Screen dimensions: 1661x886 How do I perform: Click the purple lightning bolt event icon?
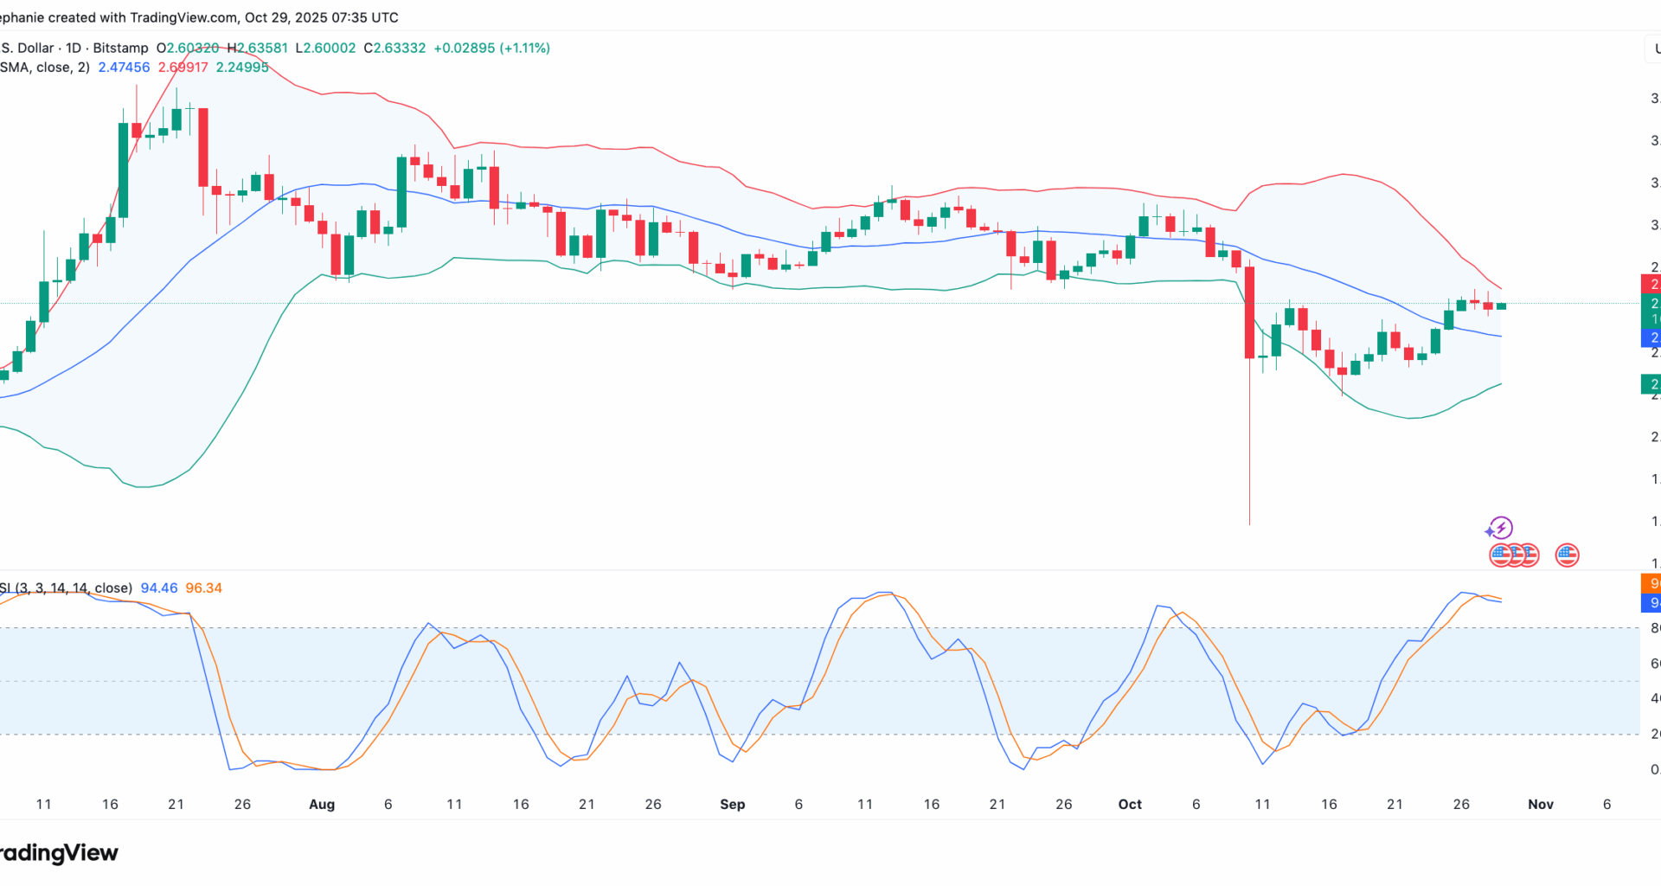tap(1499, 528)
